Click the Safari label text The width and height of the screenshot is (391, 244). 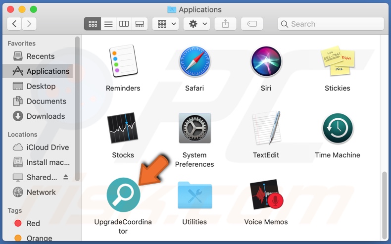pyautogui.click(x=195, y=88)
